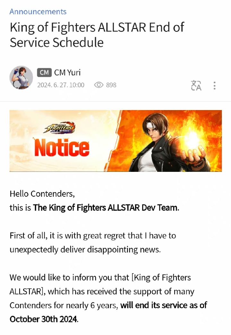Click the Hello Contenders greeting line
The width and height of the screenshot is (231, 335).
click(42, 194)
